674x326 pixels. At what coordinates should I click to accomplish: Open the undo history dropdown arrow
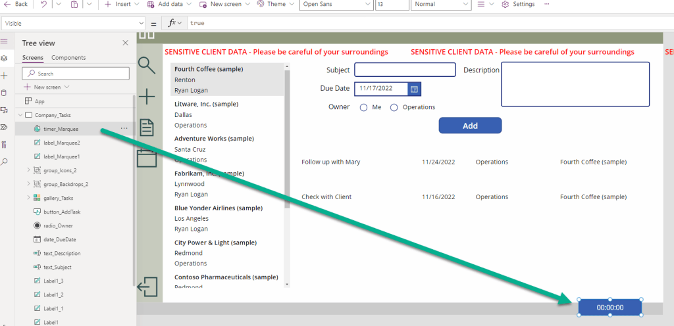pos(59,4)
